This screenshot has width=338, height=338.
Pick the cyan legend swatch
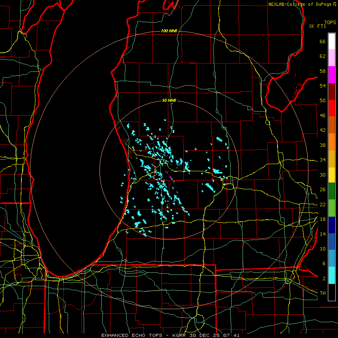click(332, 276)
